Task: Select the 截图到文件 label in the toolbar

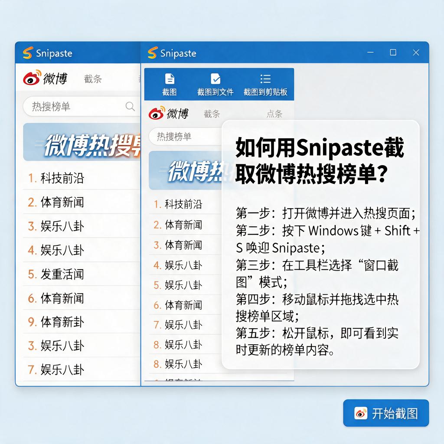Action: pyautogui.click(x=215, y=92)
